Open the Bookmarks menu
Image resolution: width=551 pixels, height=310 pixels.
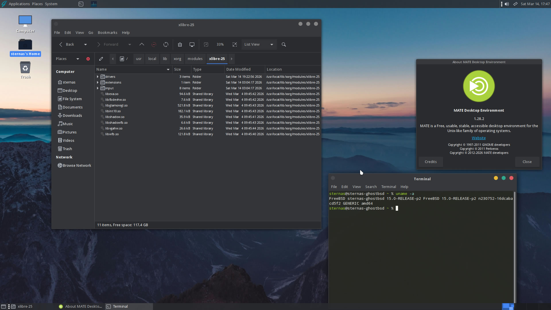pos(107,33)
